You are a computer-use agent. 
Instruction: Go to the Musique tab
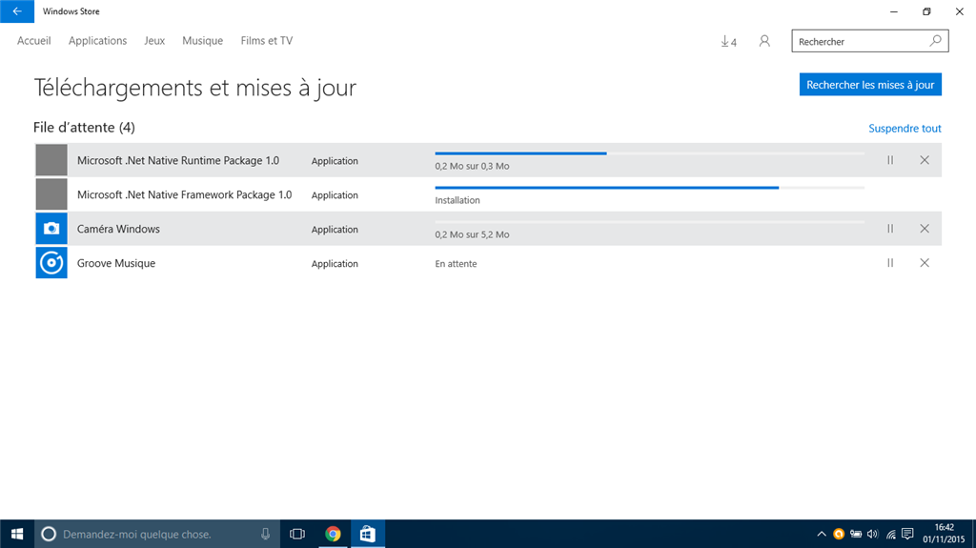click(x=202, y=40)
